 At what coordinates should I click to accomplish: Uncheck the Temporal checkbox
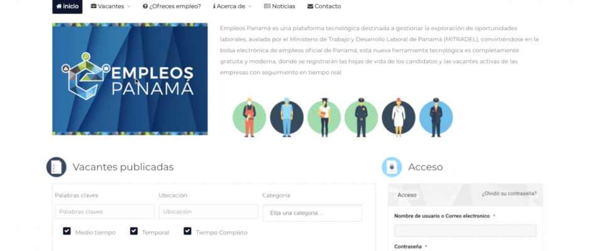click(134, 231)
